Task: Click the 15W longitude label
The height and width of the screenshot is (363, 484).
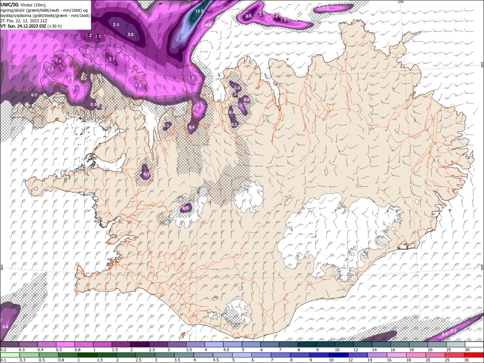Action: tap(400, 2)
